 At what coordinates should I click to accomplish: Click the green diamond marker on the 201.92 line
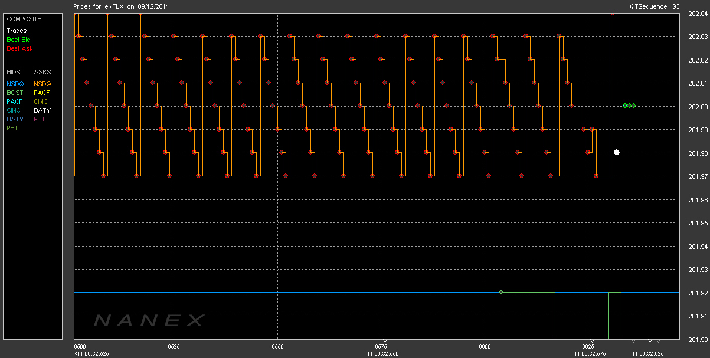pos(501,292)
